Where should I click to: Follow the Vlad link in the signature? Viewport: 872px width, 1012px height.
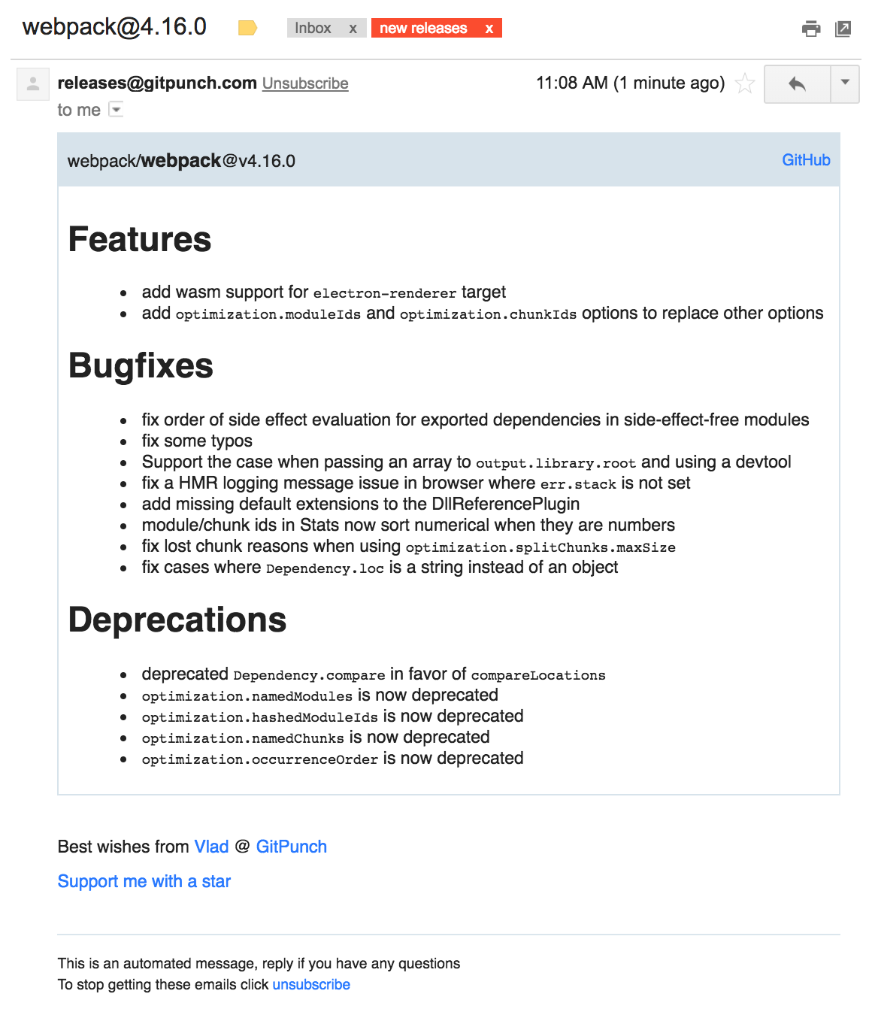click(211, 847)
